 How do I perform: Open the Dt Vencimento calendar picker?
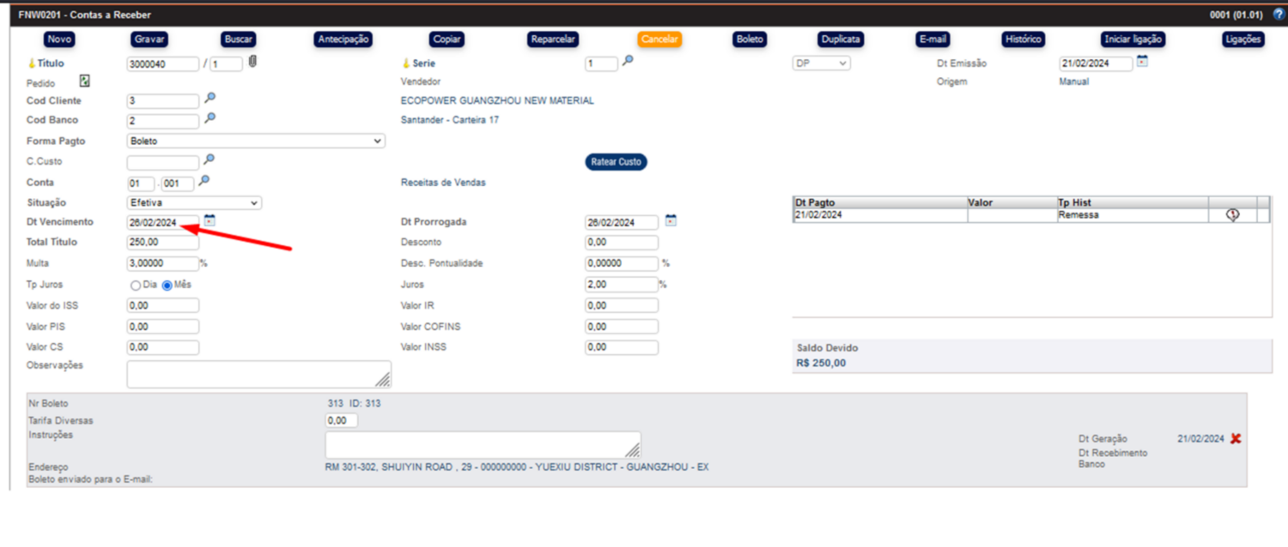210,221
